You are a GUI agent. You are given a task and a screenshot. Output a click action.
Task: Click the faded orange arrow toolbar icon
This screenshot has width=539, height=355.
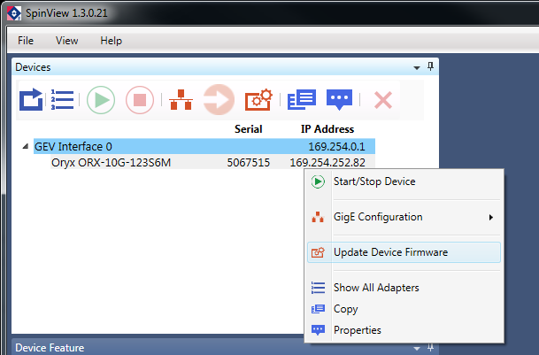click(219, 100)
